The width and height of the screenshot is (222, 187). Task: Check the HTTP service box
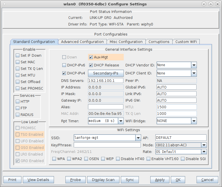pyautogui.click(x=18, y=102)
